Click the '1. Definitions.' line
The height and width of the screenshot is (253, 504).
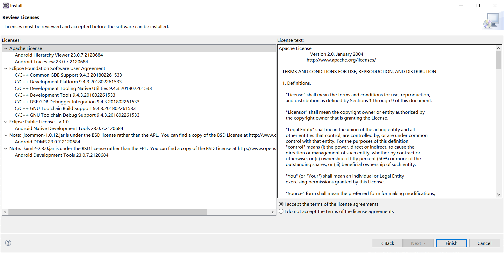pyautogui.click(x=296, y=83)
